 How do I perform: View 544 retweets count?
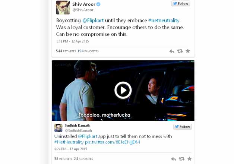(x=66, y=51)
